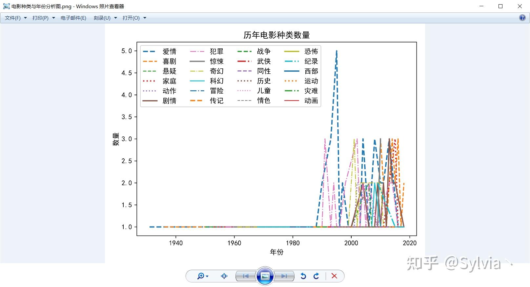Click the 历史 legend label
Viewport: 530px width, 287px height.
(264, 81)
